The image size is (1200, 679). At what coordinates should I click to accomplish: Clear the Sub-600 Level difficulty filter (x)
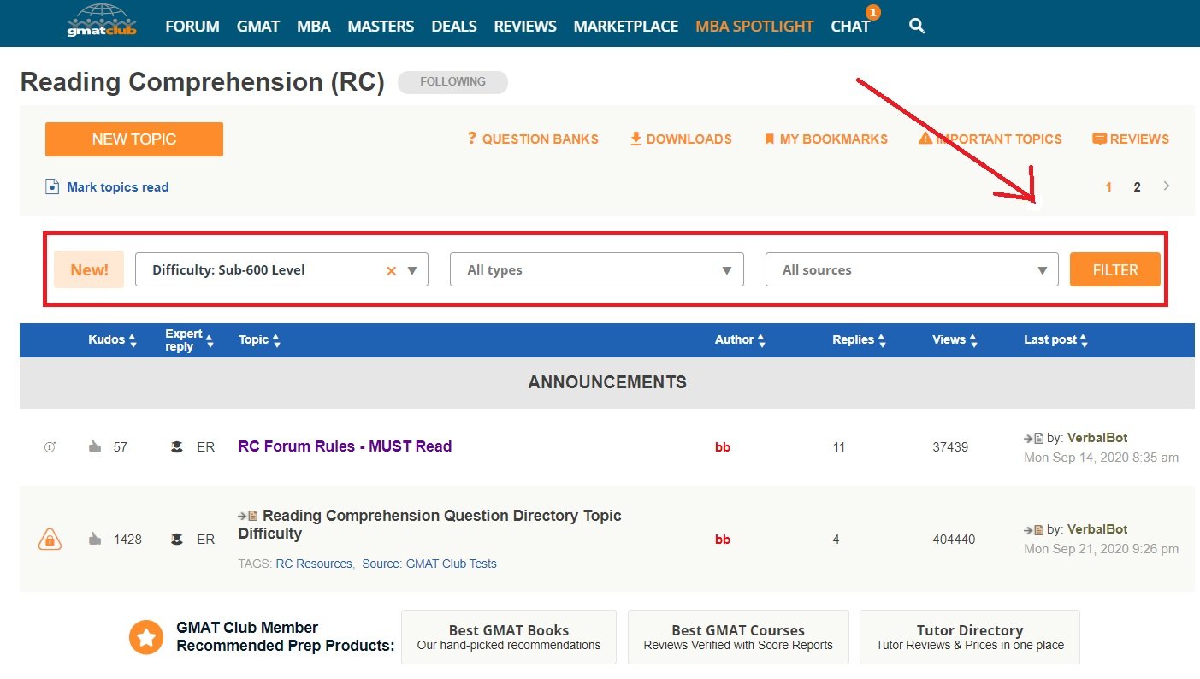coord(391,270)
